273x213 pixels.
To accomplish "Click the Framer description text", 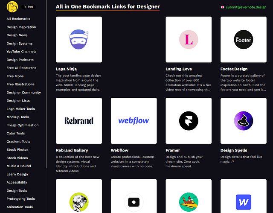I will (x=184, y=162).
